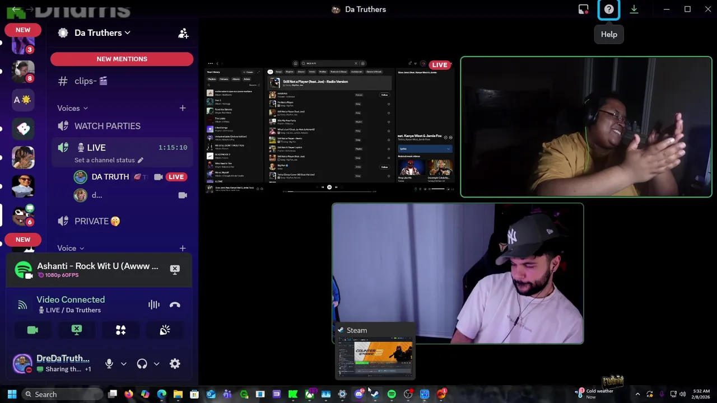
Task: Open the Discord inbox icon
Action: coord(583,9)
